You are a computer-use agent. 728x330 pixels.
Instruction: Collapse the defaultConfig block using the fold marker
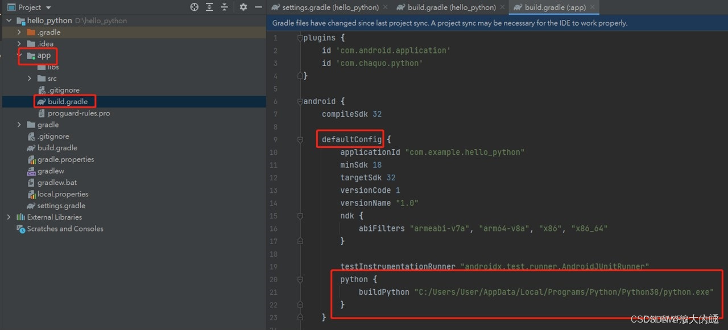click(300, 138)
